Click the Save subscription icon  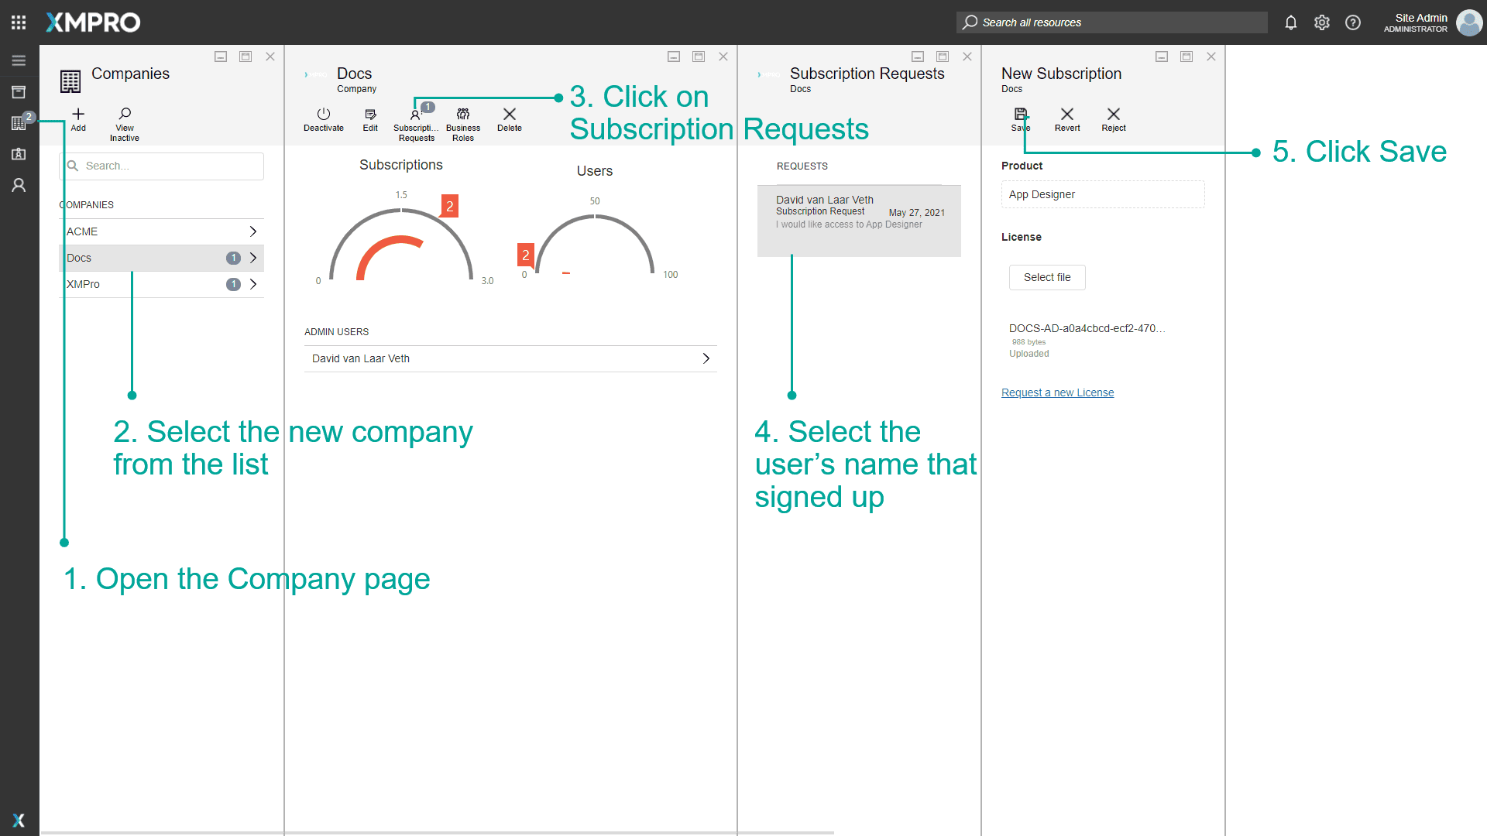point(1021,115)
